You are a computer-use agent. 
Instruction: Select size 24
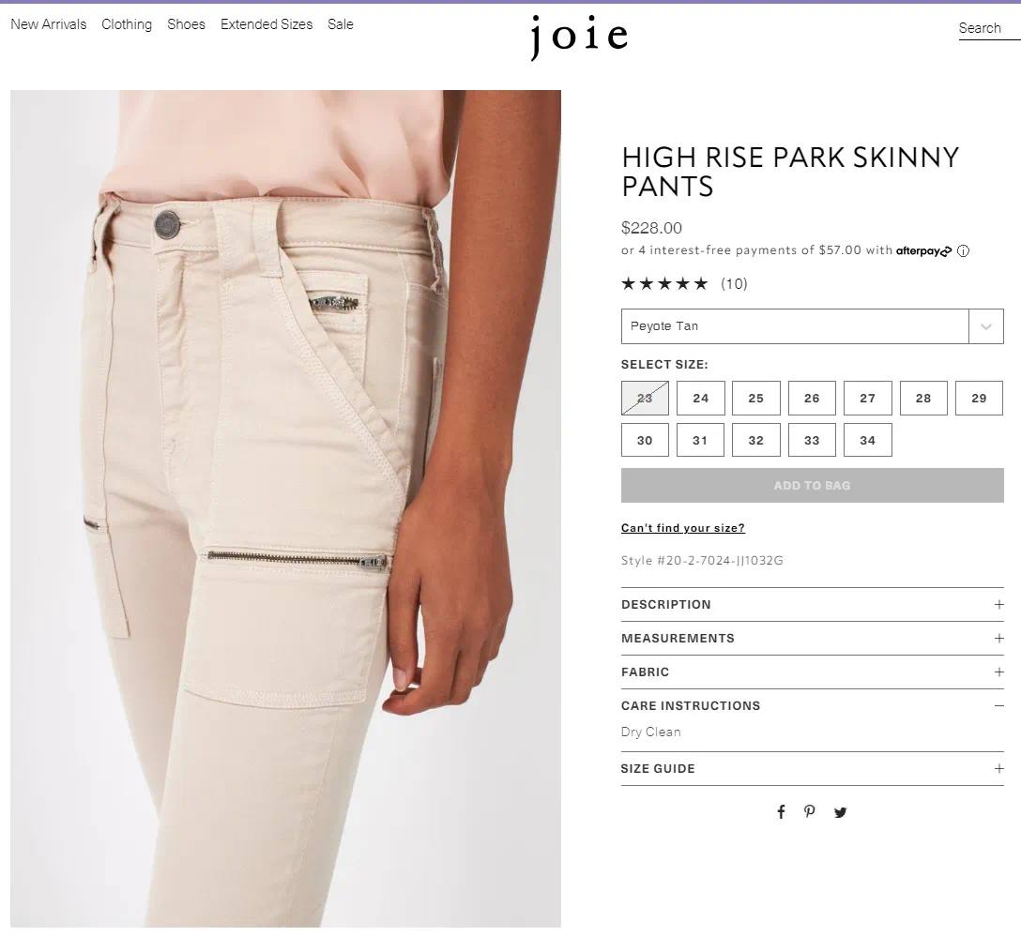(701, 399)
